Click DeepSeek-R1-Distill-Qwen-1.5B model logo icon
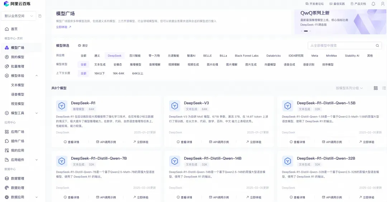The image size is (387, 202). [287, 106]
